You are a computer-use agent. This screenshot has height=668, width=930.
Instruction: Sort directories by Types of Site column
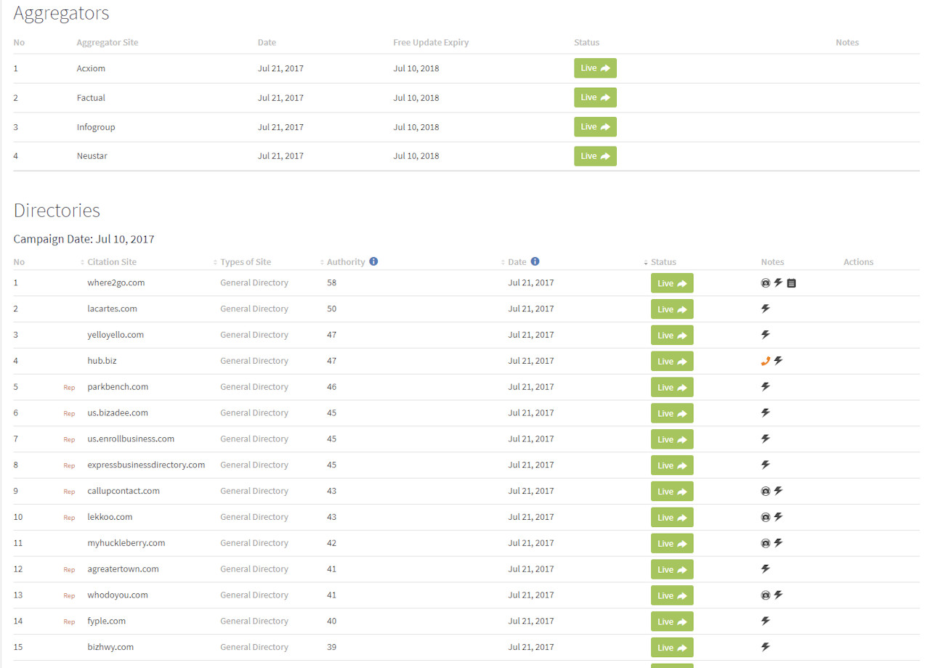[241, 262]
